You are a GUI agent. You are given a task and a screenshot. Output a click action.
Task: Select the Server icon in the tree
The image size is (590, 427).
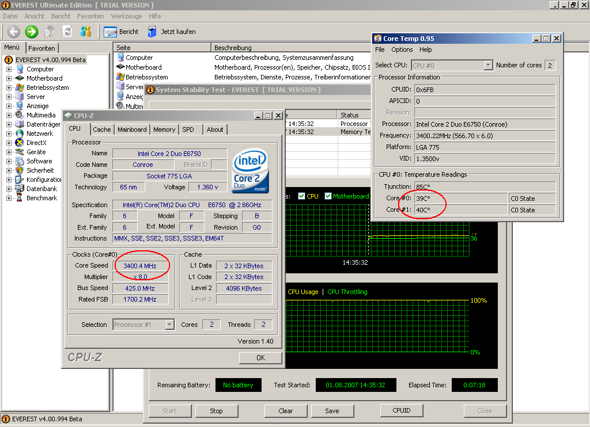coord(20,97)
